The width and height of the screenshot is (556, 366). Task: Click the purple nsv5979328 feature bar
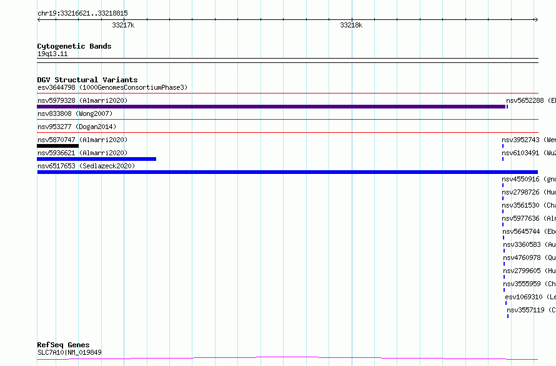coord(271,107)
